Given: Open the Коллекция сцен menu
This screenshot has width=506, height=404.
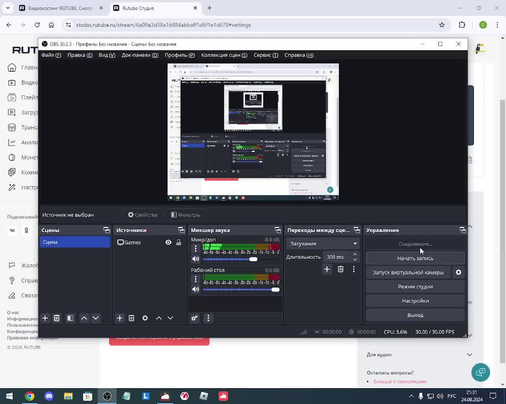Looking at the screenshot, I should tap(224, 55).
